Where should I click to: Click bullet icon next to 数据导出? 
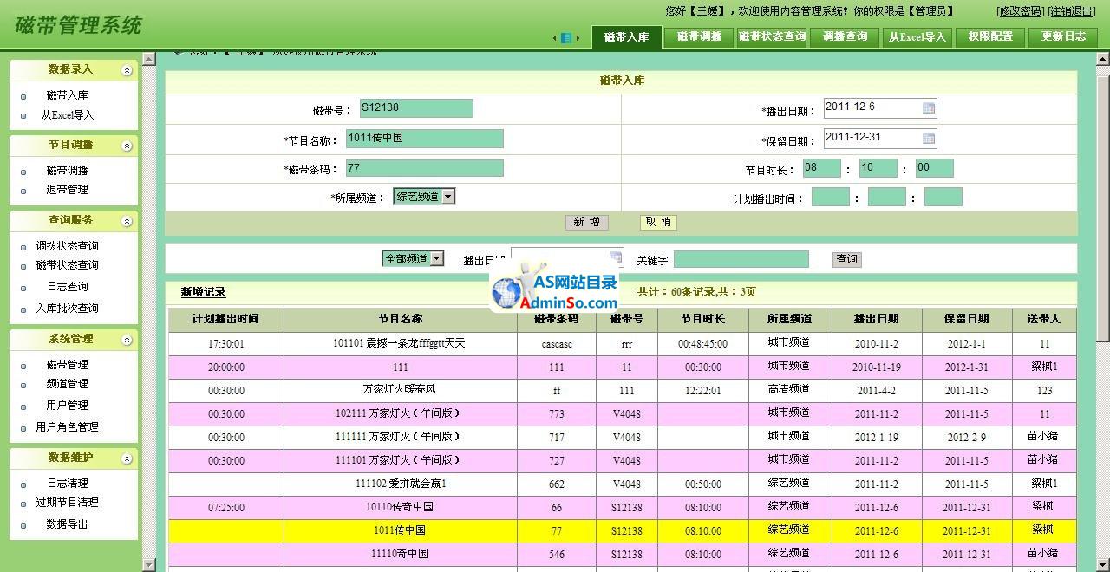23,525
